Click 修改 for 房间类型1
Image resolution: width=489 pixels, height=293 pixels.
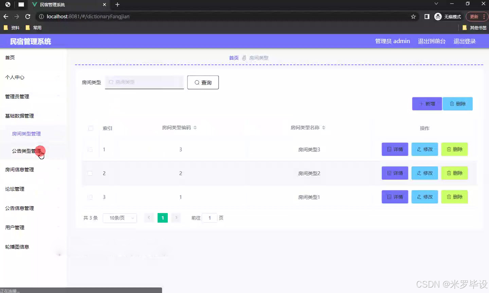tap(425, 197)
